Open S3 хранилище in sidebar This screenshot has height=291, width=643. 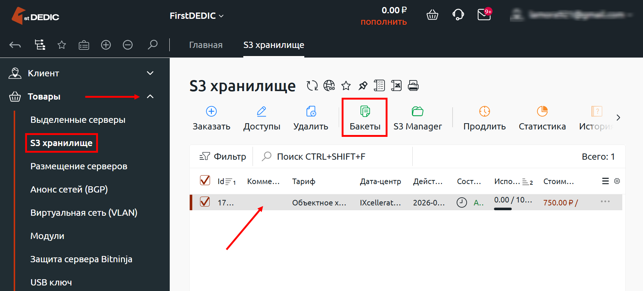click(61, 143)
